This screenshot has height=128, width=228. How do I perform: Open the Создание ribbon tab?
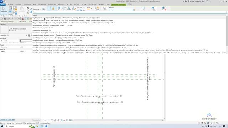10,5
